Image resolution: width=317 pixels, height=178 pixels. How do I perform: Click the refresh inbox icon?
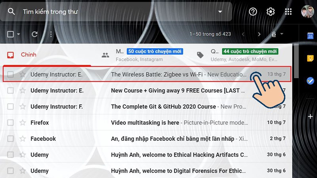34,34
